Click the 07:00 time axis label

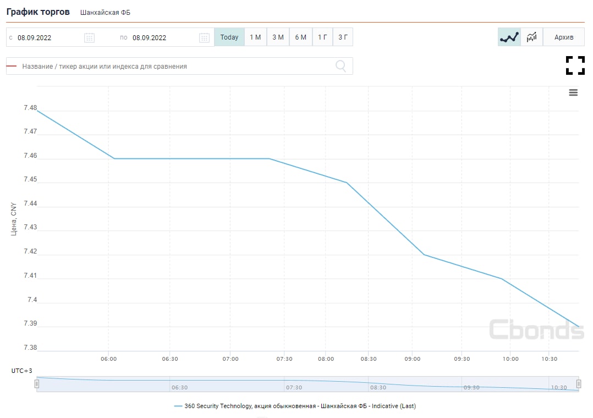click(x=230, y=359)
